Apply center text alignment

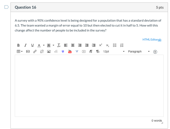73,45
